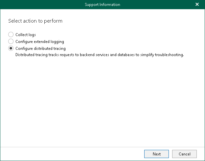
Task: Click the 'Configure extended logging' label text
Action: (x=40, y=42)
